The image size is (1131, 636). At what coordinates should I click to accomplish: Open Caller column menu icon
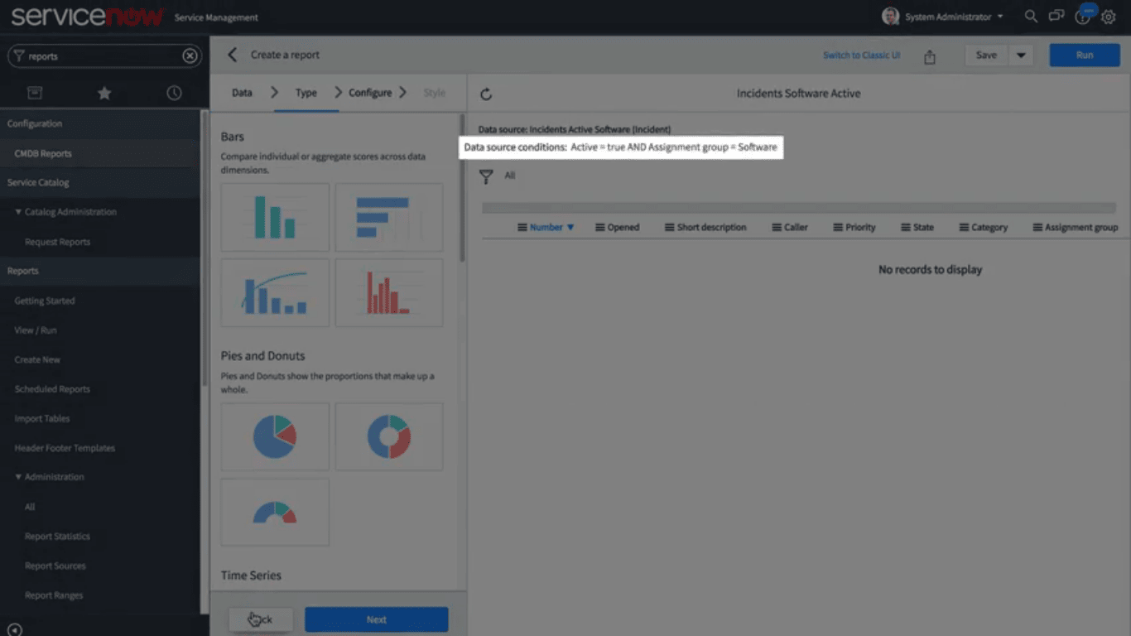click(777, 227)
